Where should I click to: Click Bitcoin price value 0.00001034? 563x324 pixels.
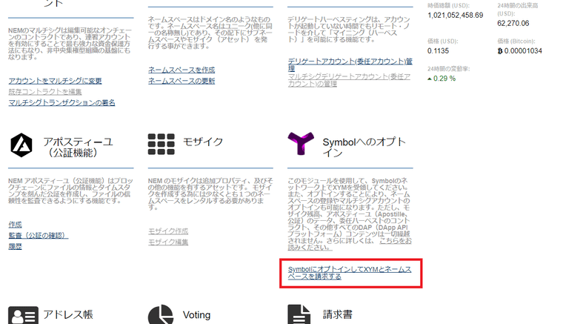[520, 50]
